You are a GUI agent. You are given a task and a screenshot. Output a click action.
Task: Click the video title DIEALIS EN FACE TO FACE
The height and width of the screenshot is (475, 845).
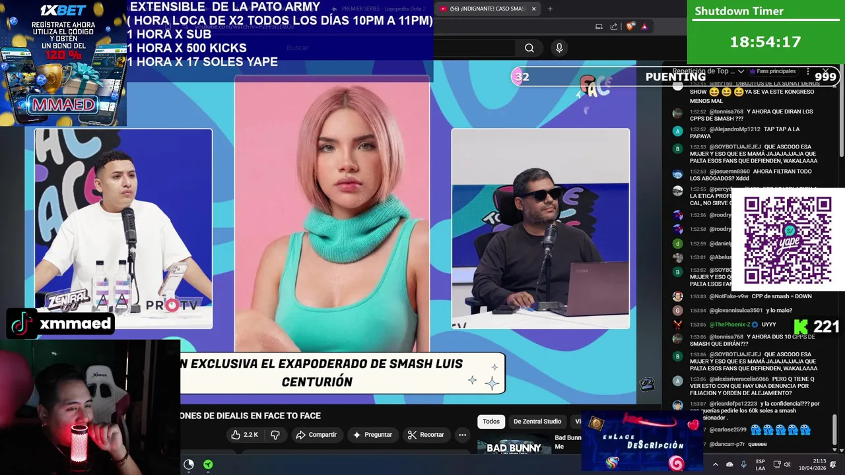click(251, 416)
